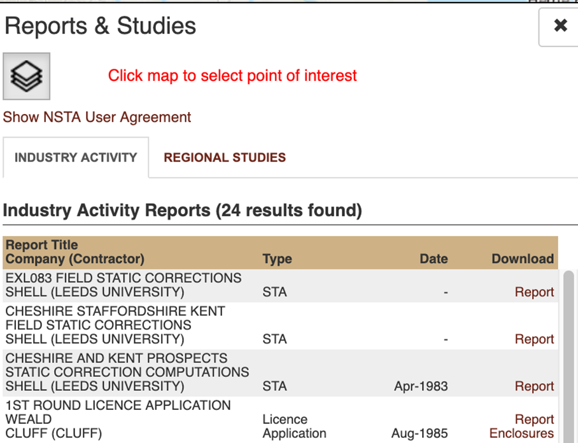Switch to the Regional Studies tab
This screenshot has height=443, width=578.
pos(225,157)
